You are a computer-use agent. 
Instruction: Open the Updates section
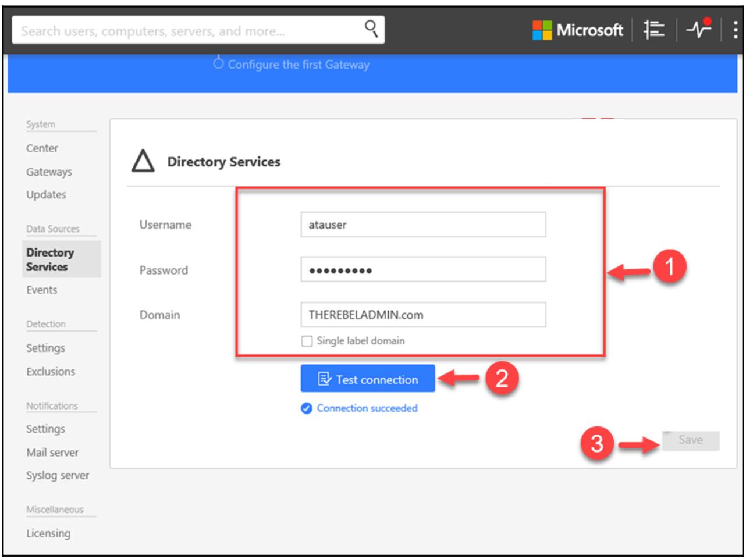[46, 195]
